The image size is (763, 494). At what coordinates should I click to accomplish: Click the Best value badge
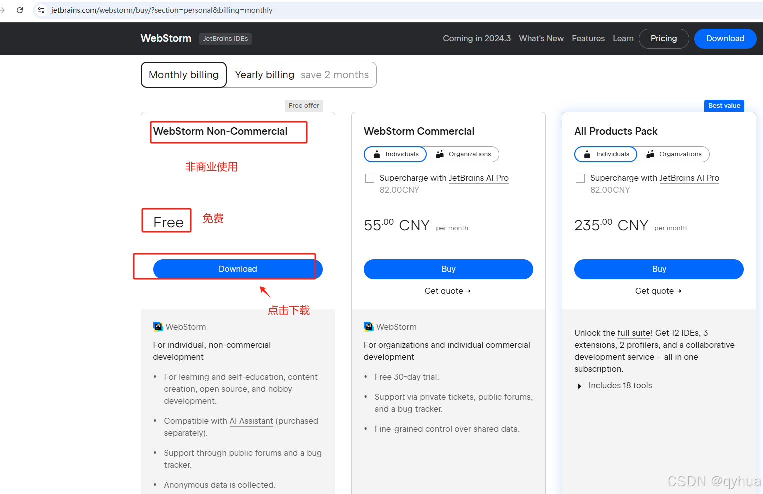point(724,106)
